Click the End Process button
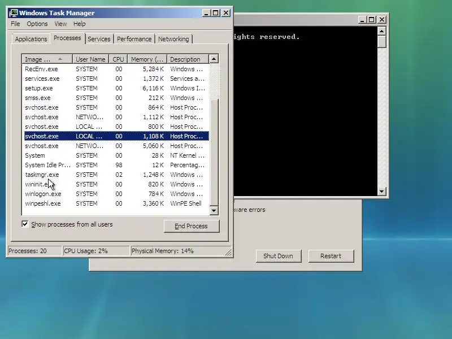Screen dimensions: 452x339 [191, 226]
